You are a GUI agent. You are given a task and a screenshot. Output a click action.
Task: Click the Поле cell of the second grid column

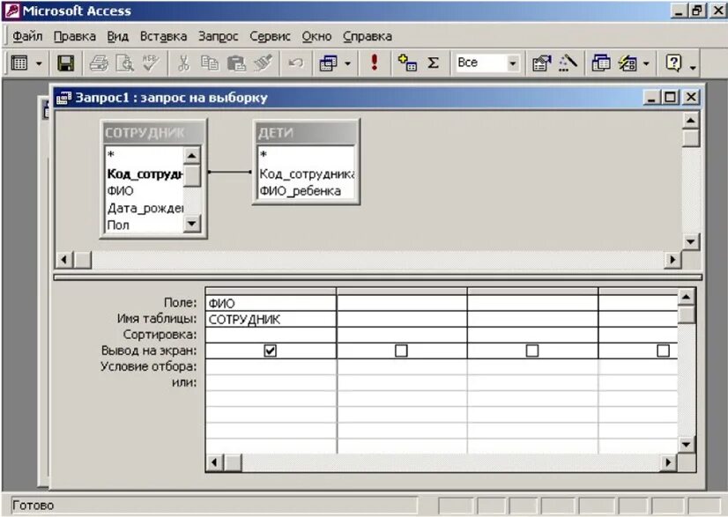click(402, 303)
